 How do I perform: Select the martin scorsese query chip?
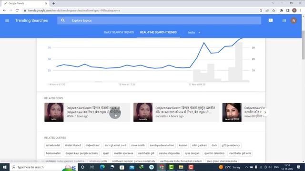[x=124, y=153]
